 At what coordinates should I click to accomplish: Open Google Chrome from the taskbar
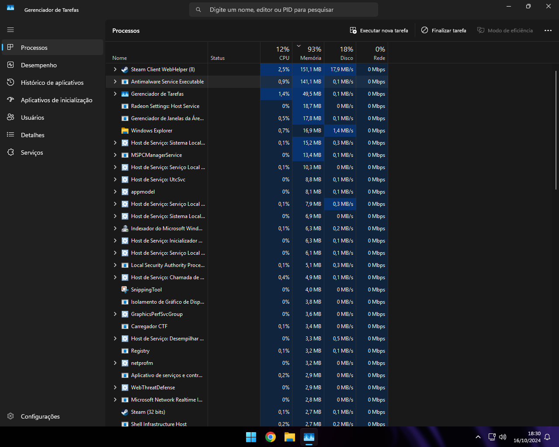tap(271, 437)
